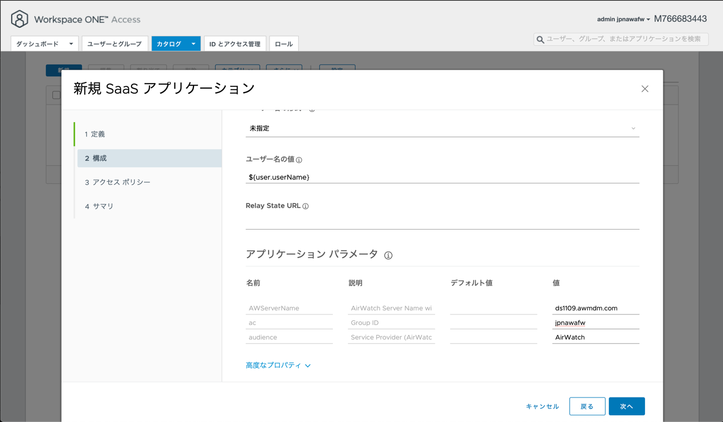Click the Workspace ONE Access logo icon
The height and width of the screenshot is (422, 723).
click(x=20, y=19)
